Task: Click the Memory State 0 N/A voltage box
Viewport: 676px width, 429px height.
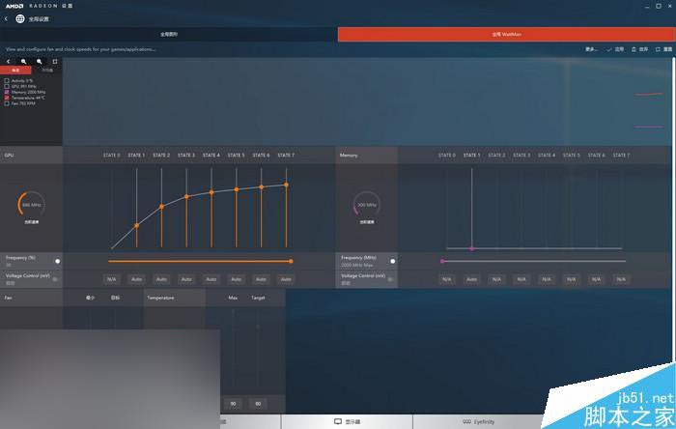Action: click(x=446, y=279)
